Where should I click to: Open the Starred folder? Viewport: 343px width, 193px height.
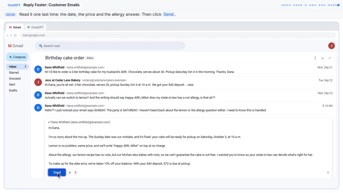14,73
